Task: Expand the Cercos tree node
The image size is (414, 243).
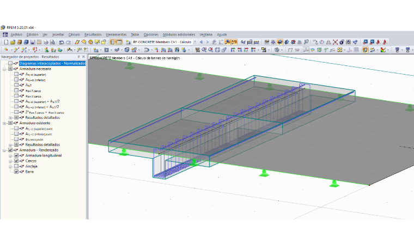Action: click(x=10, y=161)
